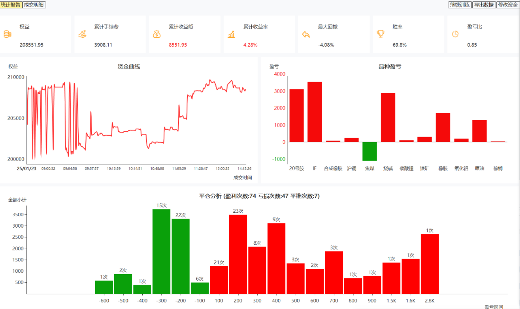Click the money bag icon beside 累计收益额
Viewport: 520px width, 309px height.
click(157, 34)
